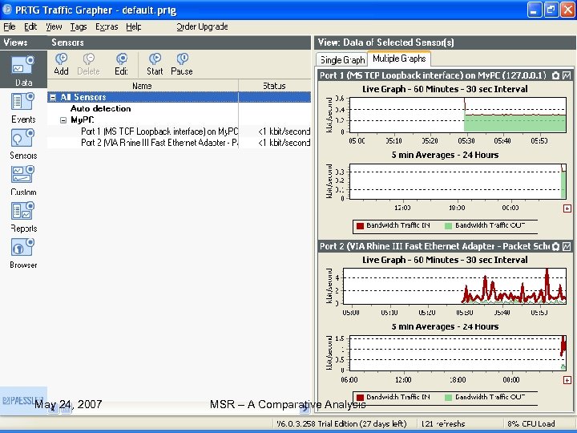This screenshot has height=433, width=577.
Task: Open the Custom view icon
Action: 22,174
